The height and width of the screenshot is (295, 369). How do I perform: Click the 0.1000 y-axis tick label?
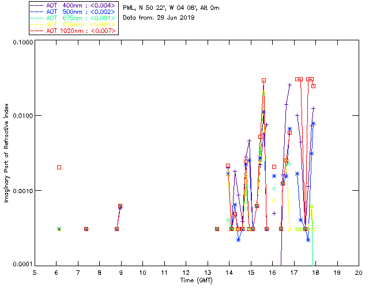(x=22, y=43)
